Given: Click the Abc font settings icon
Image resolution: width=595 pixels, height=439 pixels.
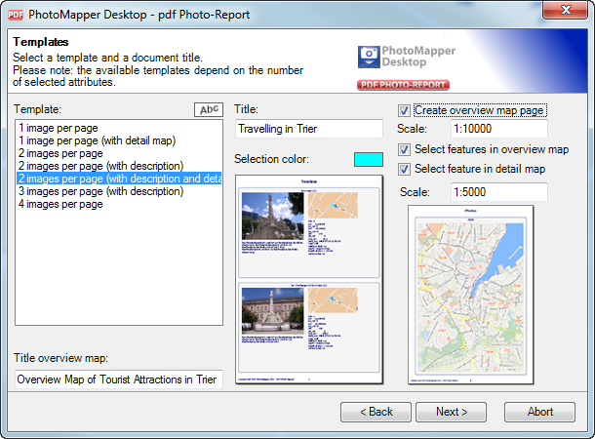Looking at the screenshot, I should (x=208, y=109).
